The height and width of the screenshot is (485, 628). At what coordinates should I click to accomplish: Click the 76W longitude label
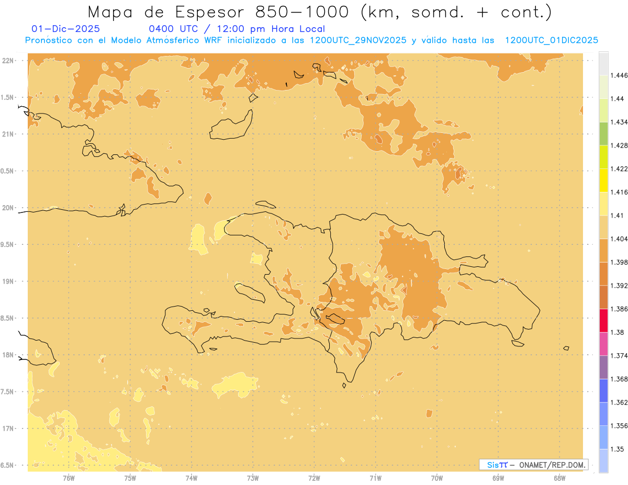point(69,478)
